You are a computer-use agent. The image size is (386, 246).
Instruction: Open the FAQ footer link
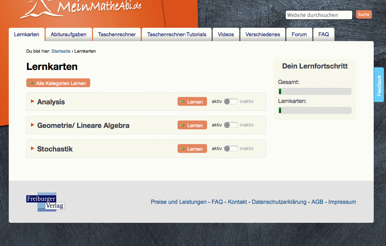(217, 202)
